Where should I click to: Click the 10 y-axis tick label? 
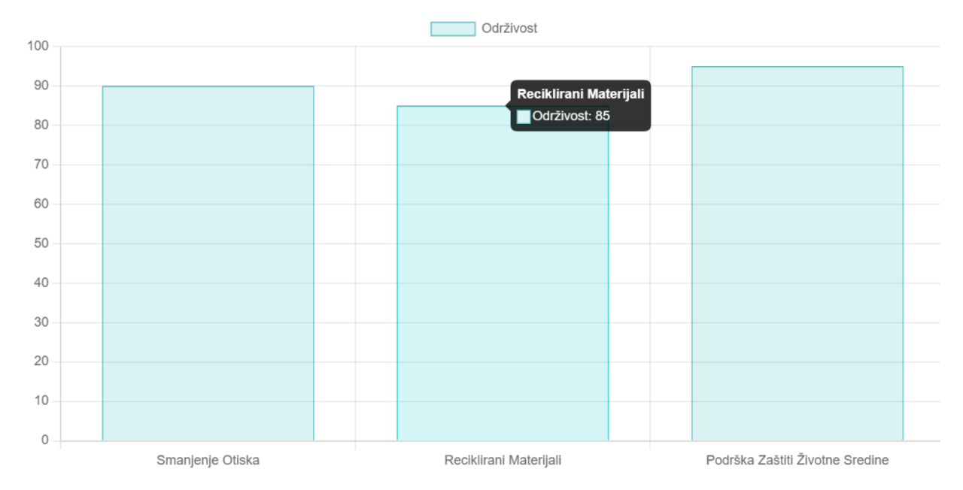(41, 401)
